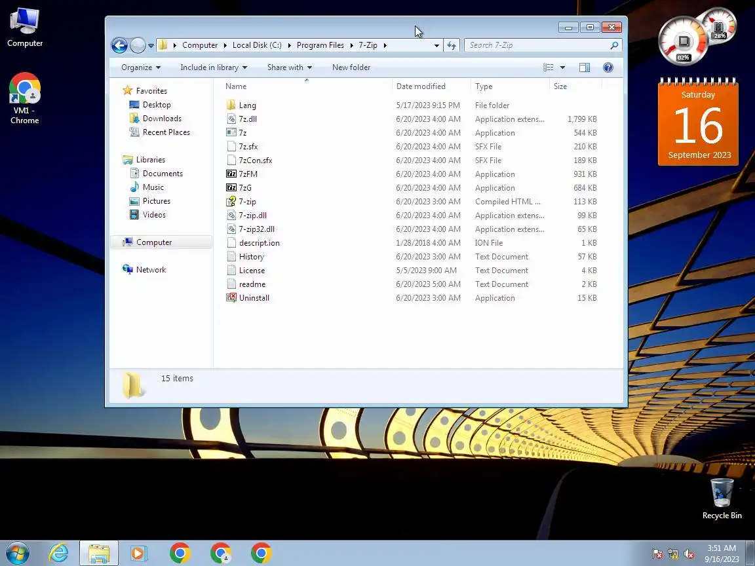Click the Help question mark icon

[608, 67]
